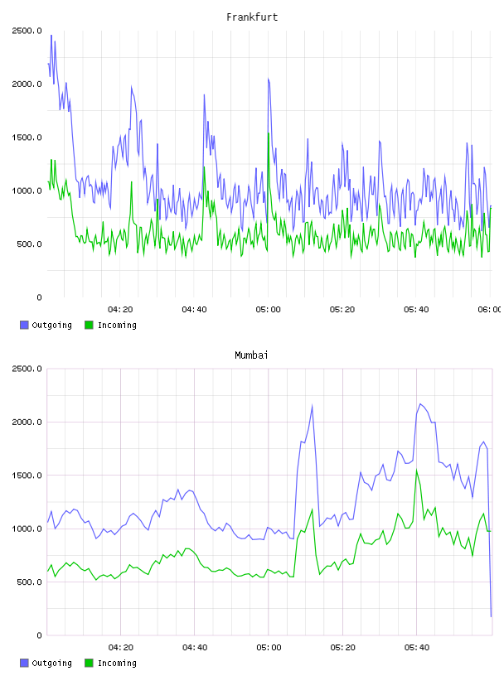Click the Mumbai chart title
Image resolution: width=504 pixels, height=676 pixels.
point(251,355)
